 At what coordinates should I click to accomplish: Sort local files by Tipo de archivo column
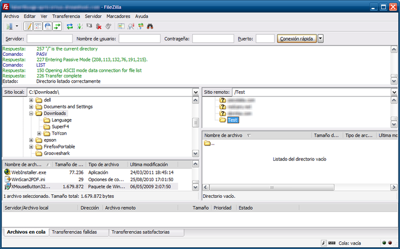tap(107, 164)
